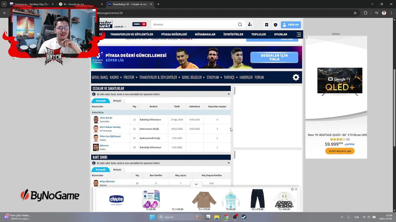Click the Canlı 48 live button
This screenshot has height=222, width=396.
tap(140, 24)
